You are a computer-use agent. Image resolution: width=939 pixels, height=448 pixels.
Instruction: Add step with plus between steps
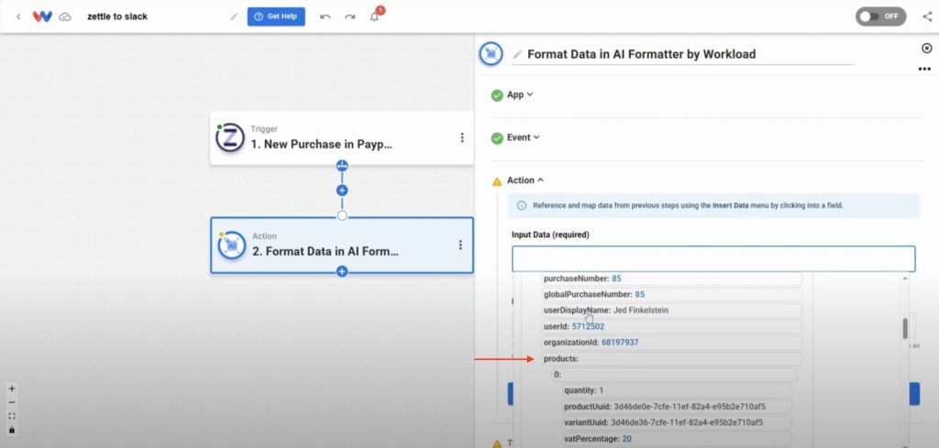(342, 191)
